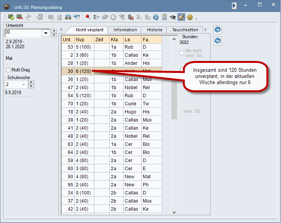This screenshot has height=223, width=281.
Task: Select row 2 Callas Ke
Action: pos(112,55)
